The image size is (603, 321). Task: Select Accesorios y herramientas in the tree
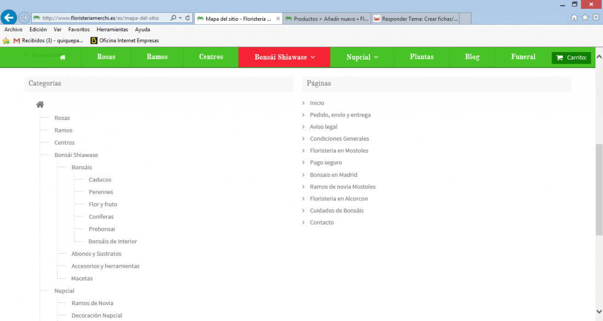(x=105, y=266)
